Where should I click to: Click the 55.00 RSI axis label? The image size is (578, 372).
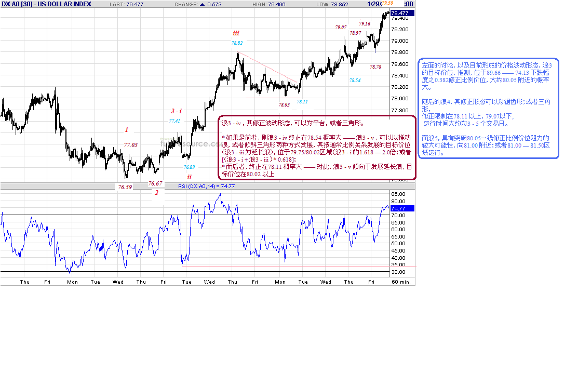[398, 237]
